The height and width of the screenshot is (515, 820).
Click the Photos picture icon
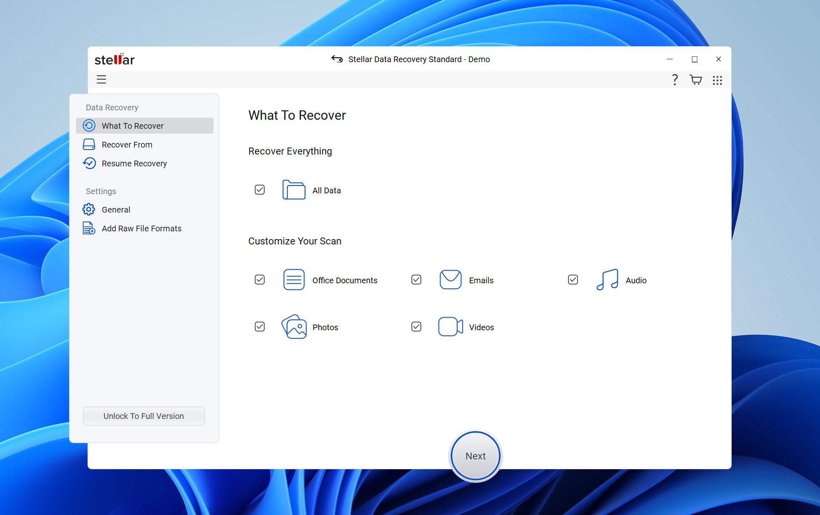[294, 327]
